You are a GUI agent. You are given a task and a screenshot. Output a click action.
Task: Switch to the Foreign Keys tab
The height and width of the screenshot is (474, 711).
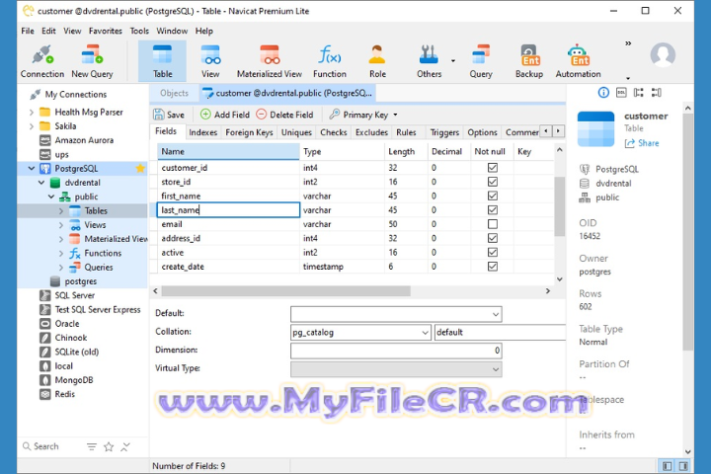click(x=249, y=132)
